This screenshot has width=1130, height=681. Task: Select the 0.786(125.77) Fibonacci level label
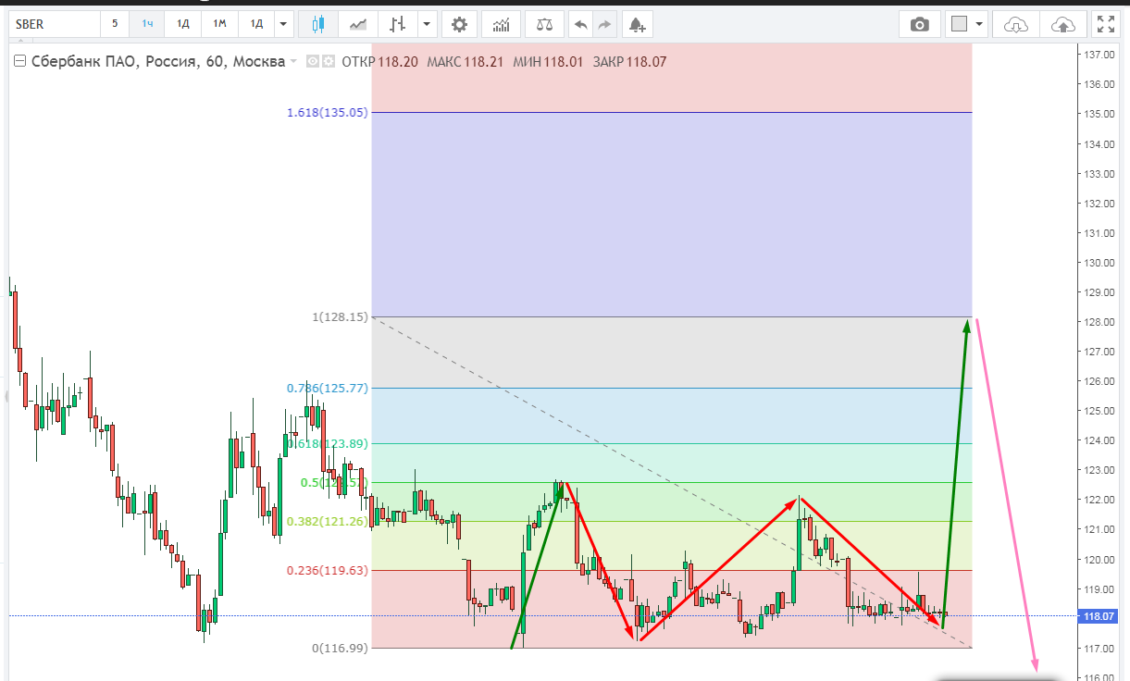tap(328, 389)
